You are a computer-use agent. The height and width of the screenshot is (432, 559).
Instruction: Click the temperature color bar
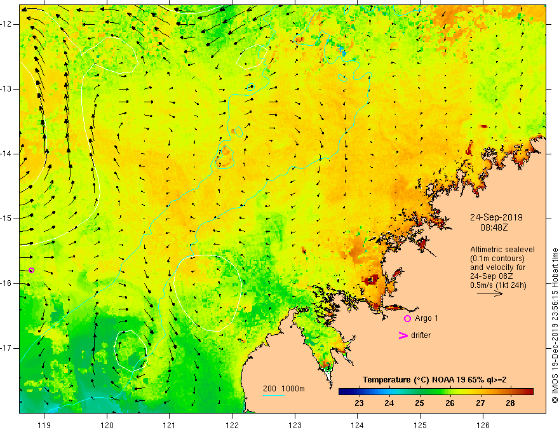(x=436, y=392)
